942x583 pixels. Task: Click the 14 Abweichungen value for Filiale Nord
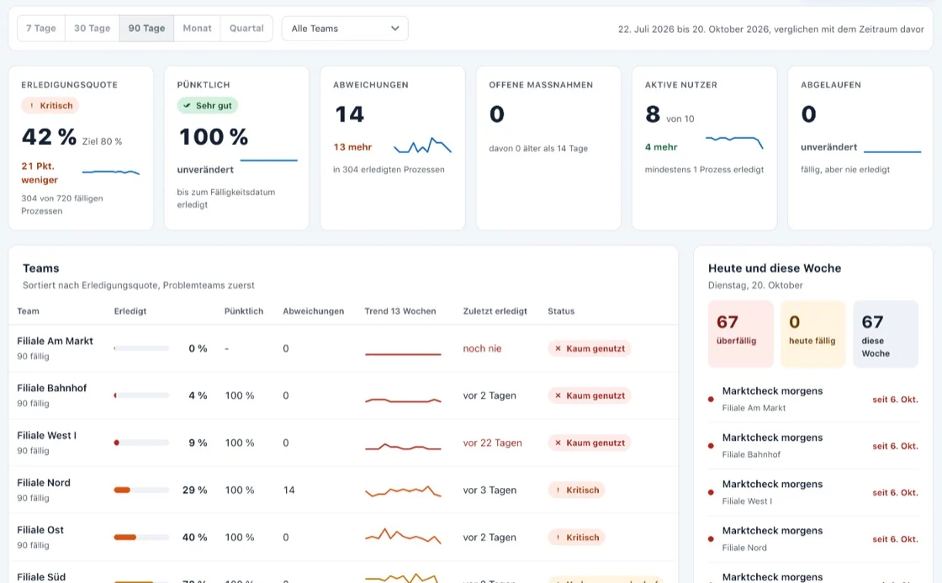click(289, 490)
